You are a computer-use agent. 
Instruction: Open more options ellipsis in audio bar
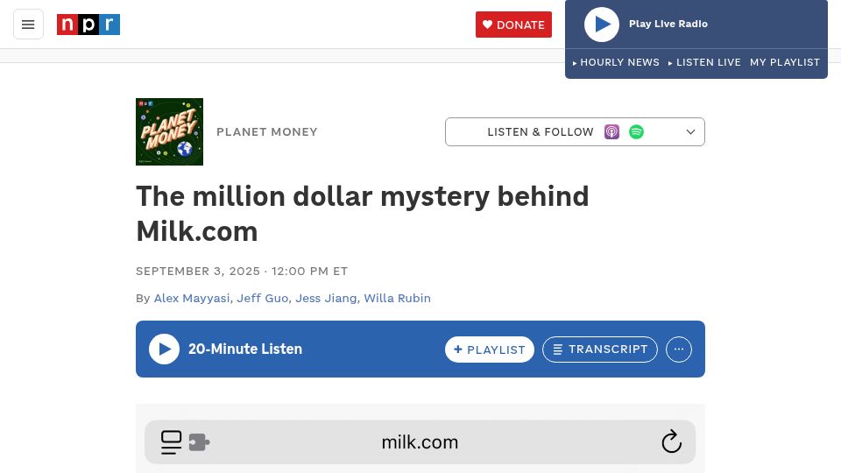(679, 349)
